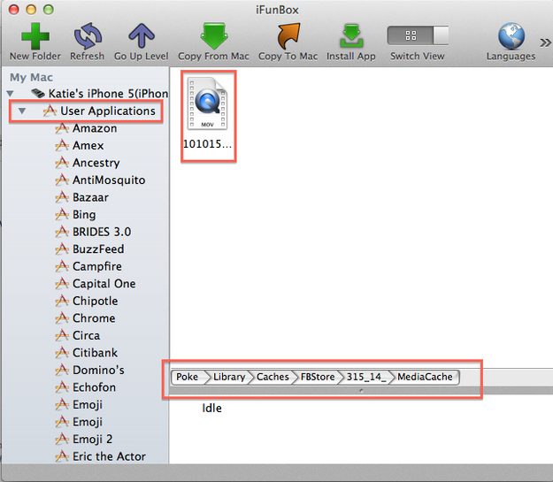Click the Chrome app icon in sidebar
Screen dimensions: 553x482
(62, 318)
